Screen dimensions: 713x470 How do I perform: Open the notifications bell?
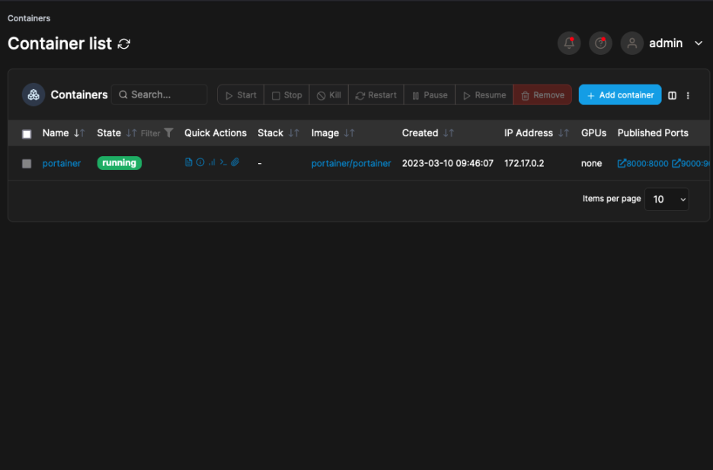pos(569,43)
